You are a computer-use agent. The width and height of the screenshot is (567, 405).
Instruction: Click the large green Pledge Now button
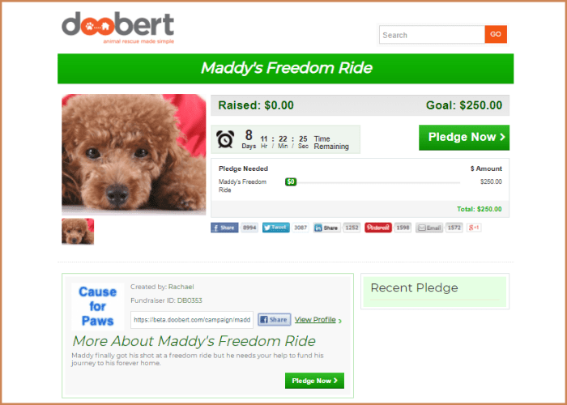[464, 138]
